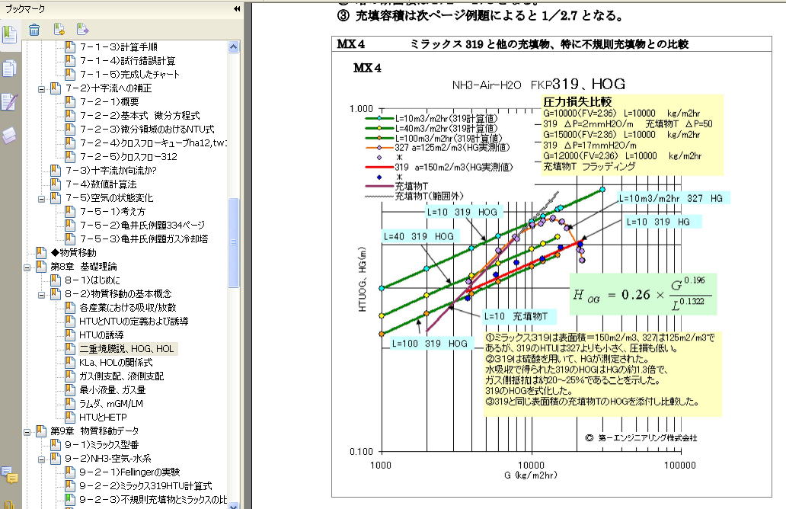Screen dimensions: 786x509
Task: Click the bookmarks panel vertical scroll thumb
Action: pos(233,243)
